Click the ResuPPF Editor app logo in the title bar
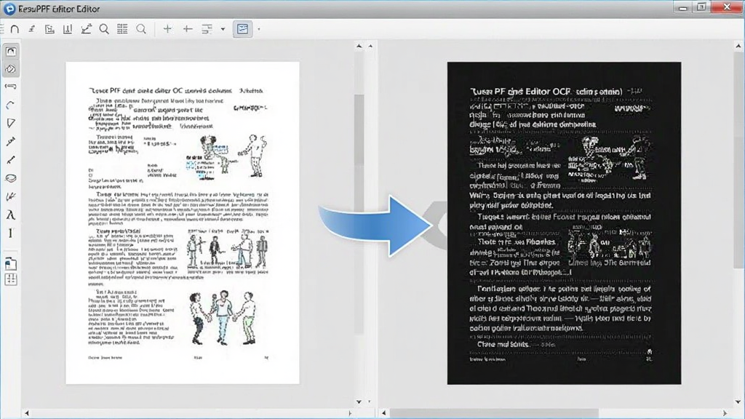 point(9,9)
